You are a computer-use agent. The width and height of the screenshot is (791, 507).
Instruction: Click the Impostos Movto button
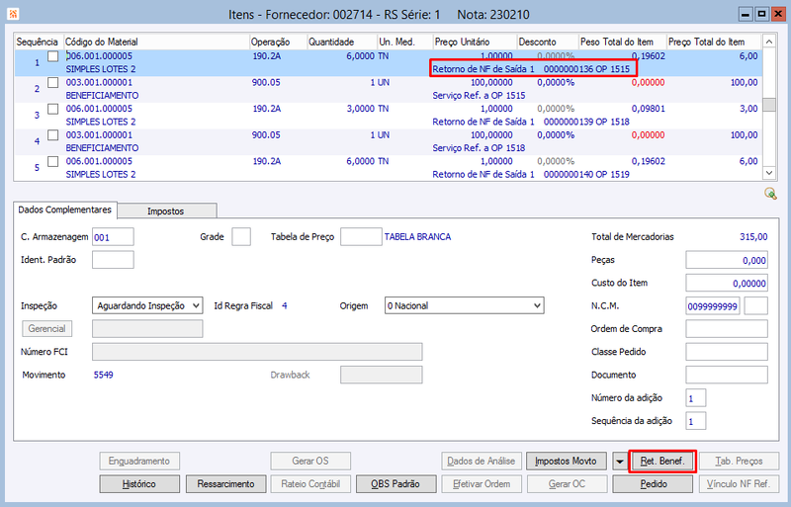(566, 462)
